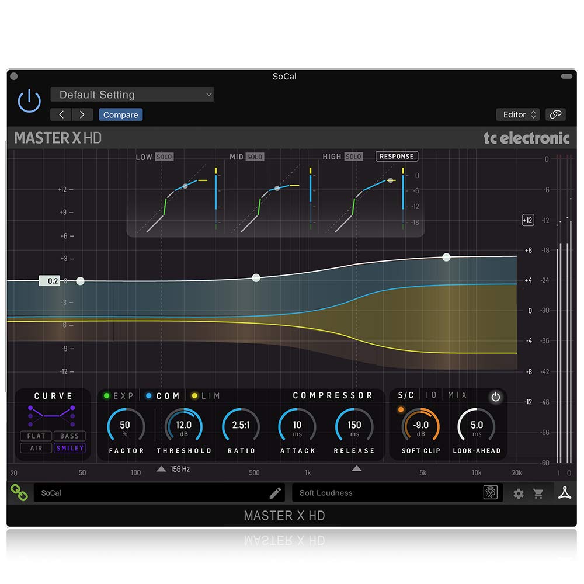Click the high band compression curve handle
Screen dimensions: 584x584
(390, 180)
